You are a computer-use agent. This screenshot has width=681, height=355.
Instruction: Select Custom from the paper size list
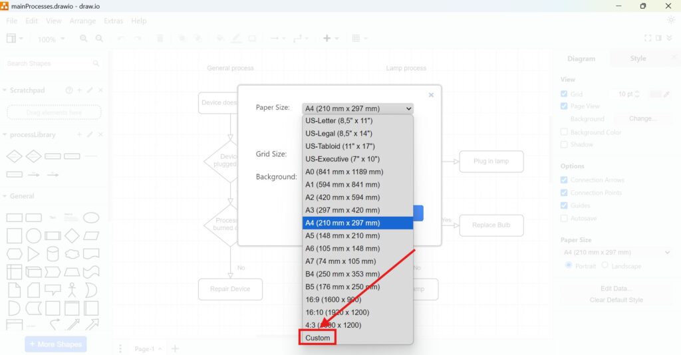pyautogui.click(x=318, y=338)
